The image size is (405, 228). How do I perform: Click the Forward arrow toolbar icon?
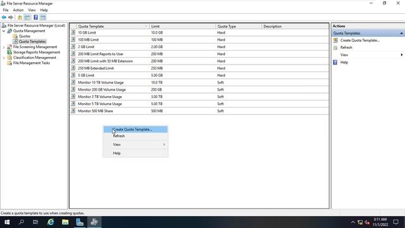pos(11,17)
